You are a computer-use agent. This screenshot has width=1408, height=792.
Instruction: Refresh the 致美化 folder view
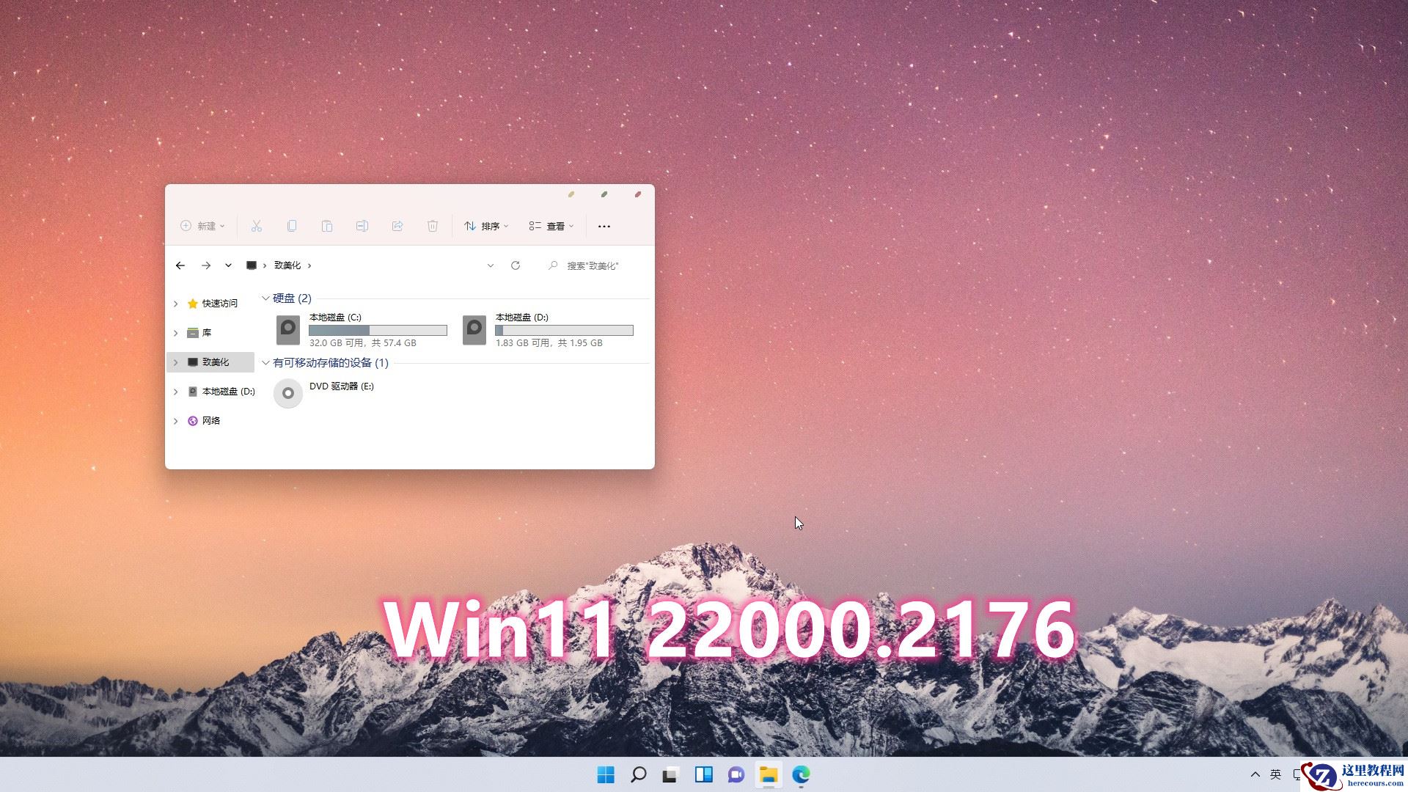[516, 265]
